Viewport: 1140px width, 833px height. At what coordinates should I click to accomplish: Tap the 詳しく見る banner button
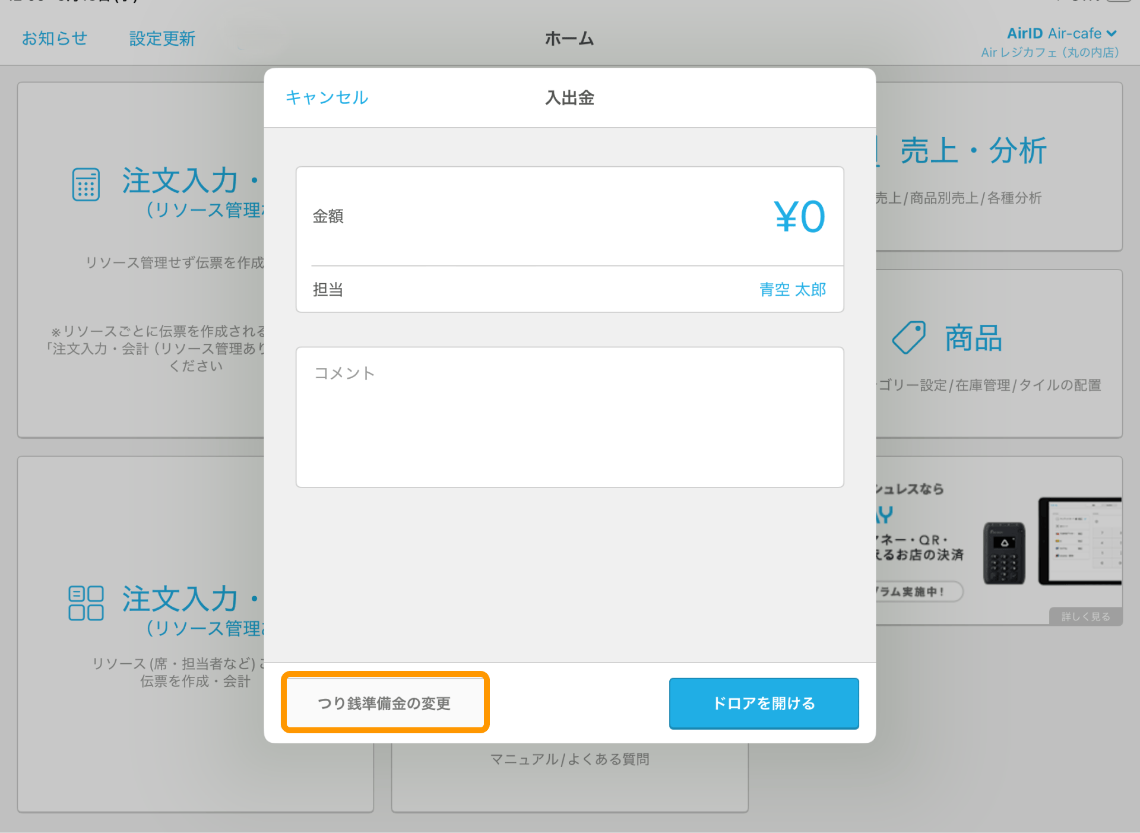coord(1085,616)
